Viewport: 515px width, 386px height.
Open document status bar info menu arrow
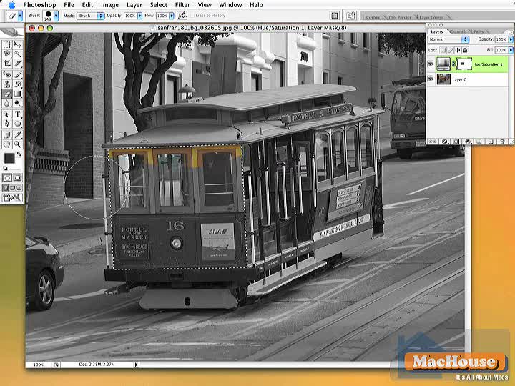(136, 365)
